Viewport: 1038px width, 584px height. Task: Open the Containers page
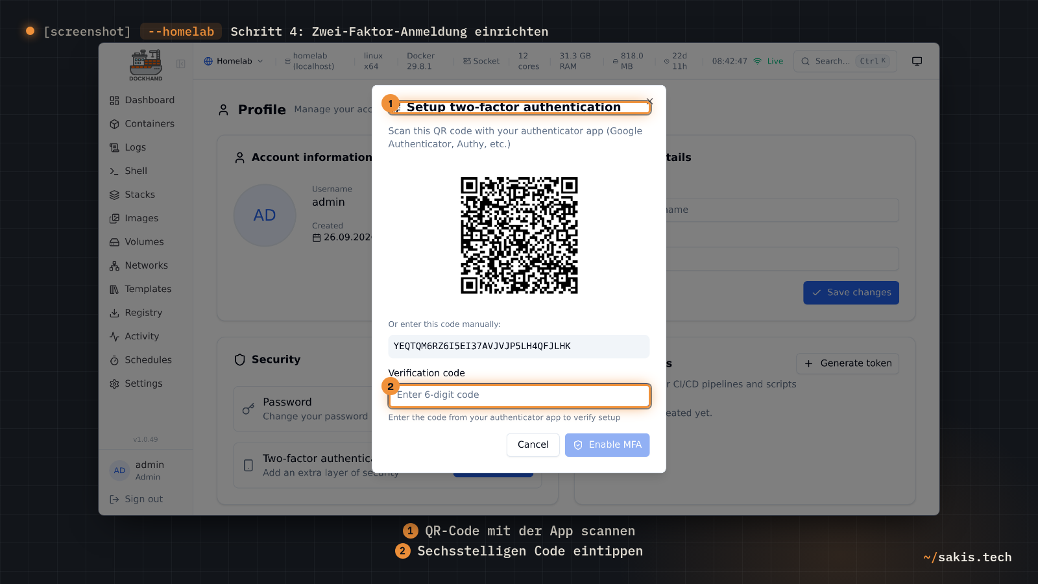click(x=142, y=124)
